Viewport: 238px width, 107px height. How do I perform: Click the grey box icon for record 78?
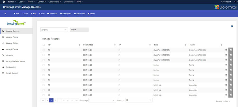pyautogui.click(x=231, y=50)
